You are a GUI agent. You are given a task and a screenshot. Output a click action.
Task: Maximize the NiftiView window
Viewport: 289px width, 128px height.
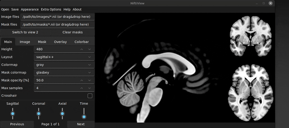(x=264, y=3)
